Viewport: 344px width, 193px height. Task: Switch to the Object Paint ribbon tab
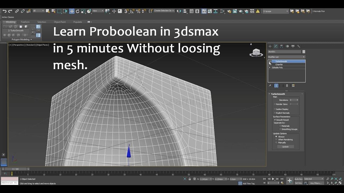(60, 22)
